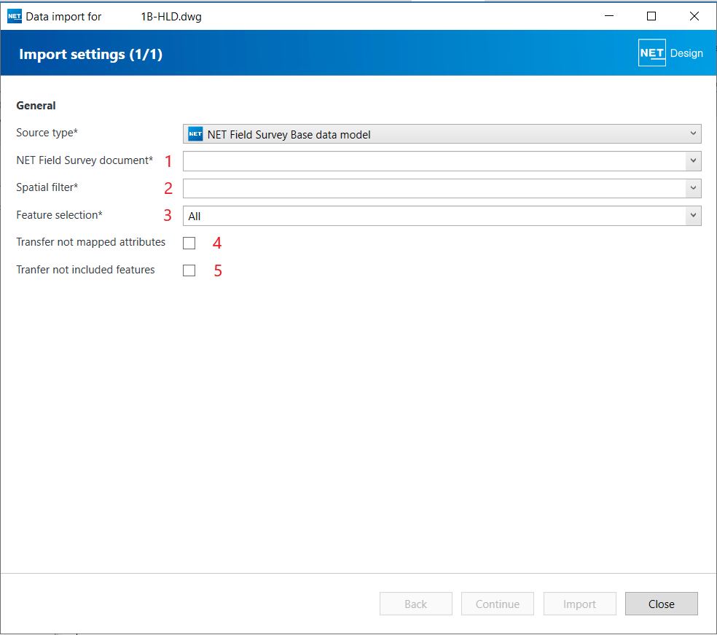Expand the Source type dropdown arrow

692,134
